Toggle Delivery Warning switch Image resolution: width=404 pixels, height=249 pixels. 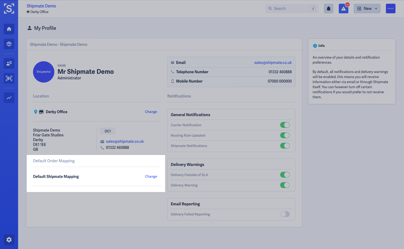[x=285, y=185]
